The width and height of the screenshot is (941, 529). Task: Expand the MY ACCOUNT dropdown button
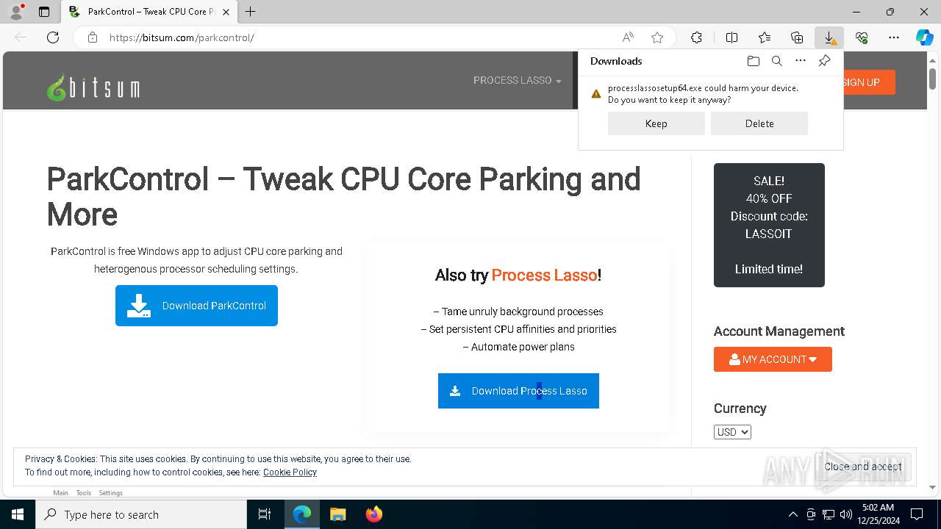coord(773,359)
